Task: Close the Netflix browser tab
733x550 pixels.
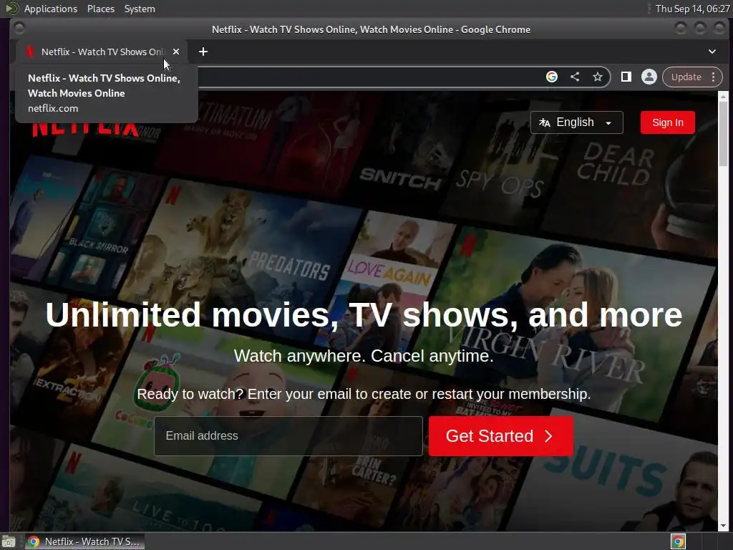Action: pos(176,52)
